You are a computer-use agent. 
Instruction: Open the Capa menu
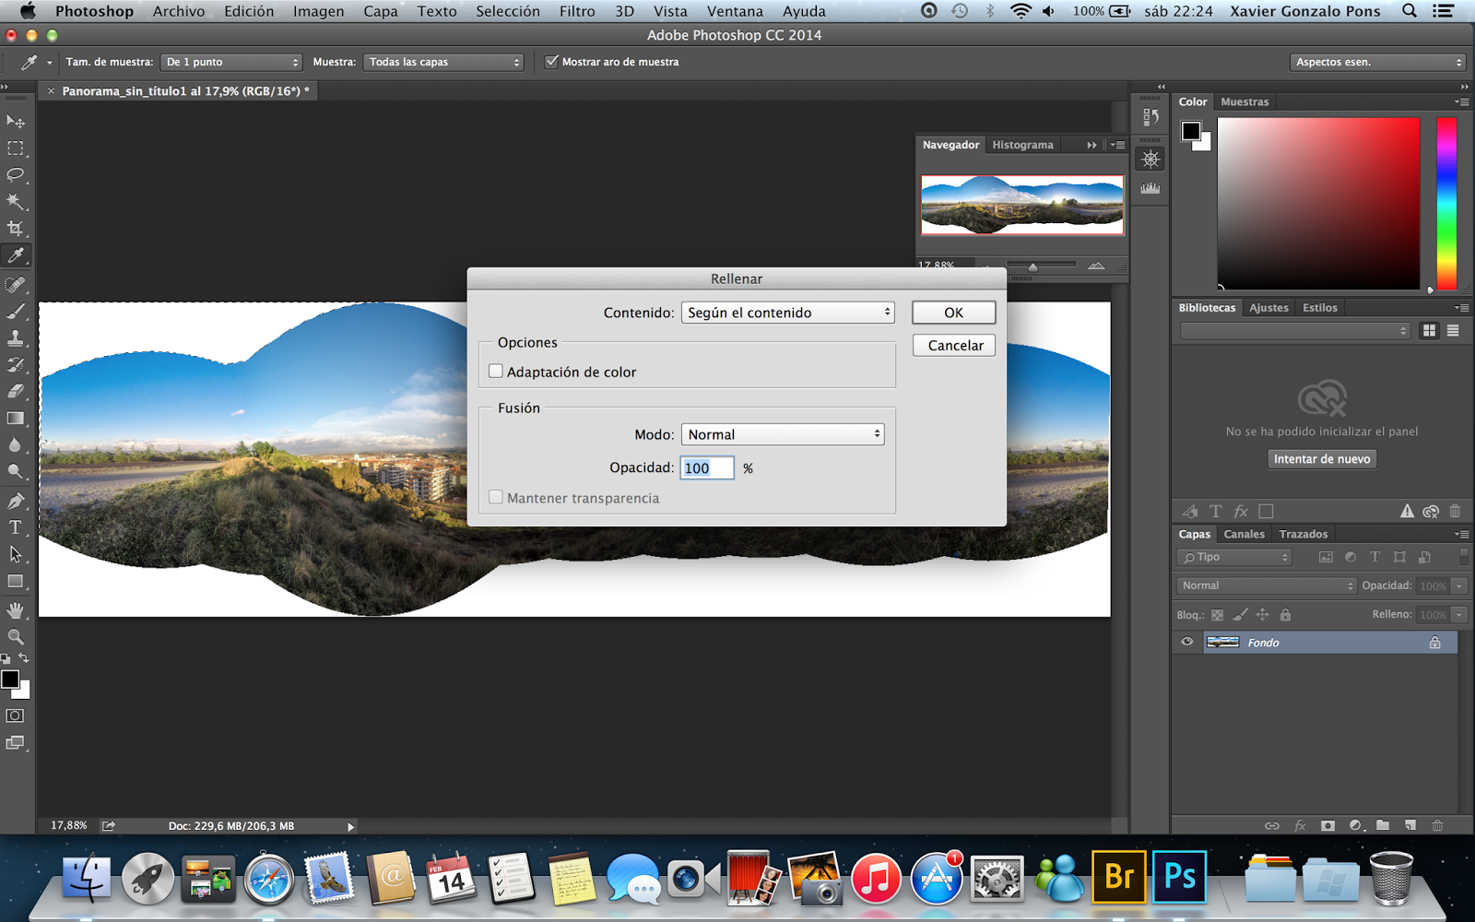(x=380, y=11)
